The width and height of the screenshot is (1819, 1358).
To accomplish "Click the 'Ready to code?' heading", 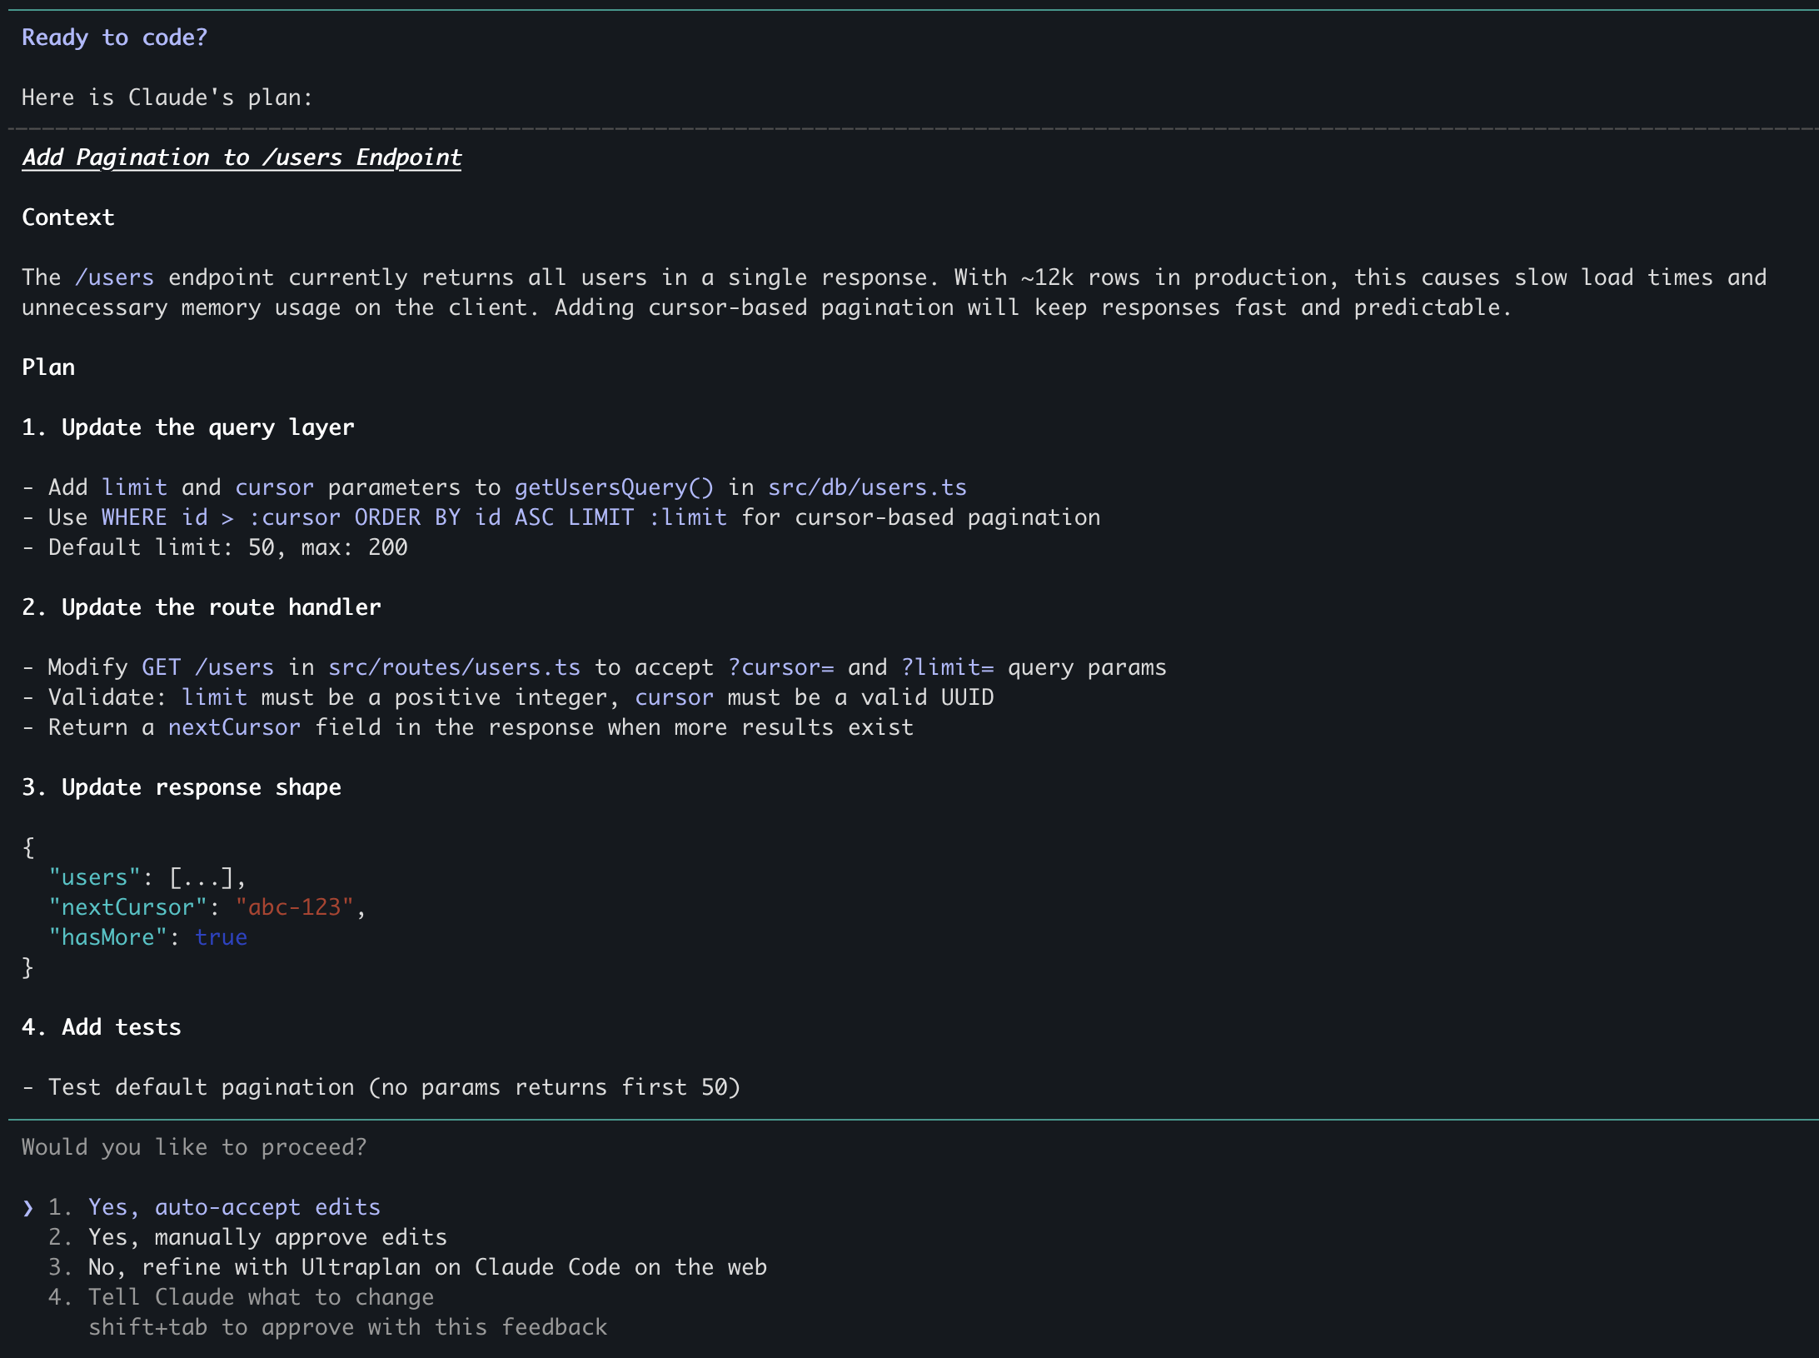I will 114,37.
